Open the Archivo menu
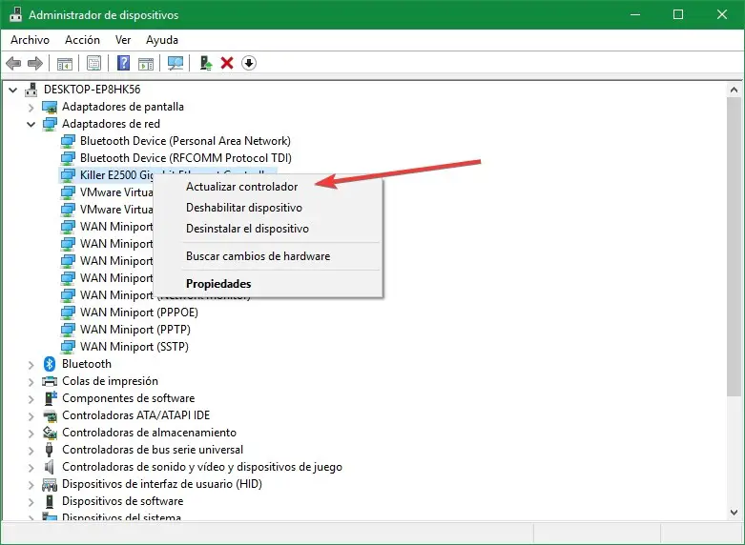The image size is (745, 545). tap(30, 40)
